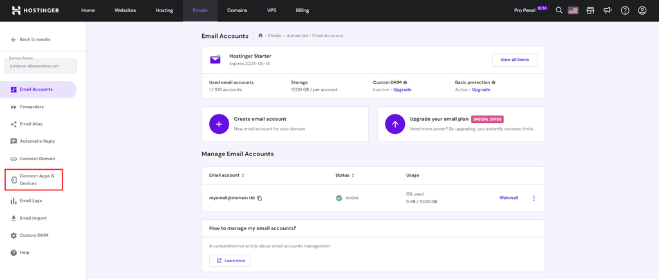
Task: Open the announcements megaphone icon
Action: click(608, 10)
